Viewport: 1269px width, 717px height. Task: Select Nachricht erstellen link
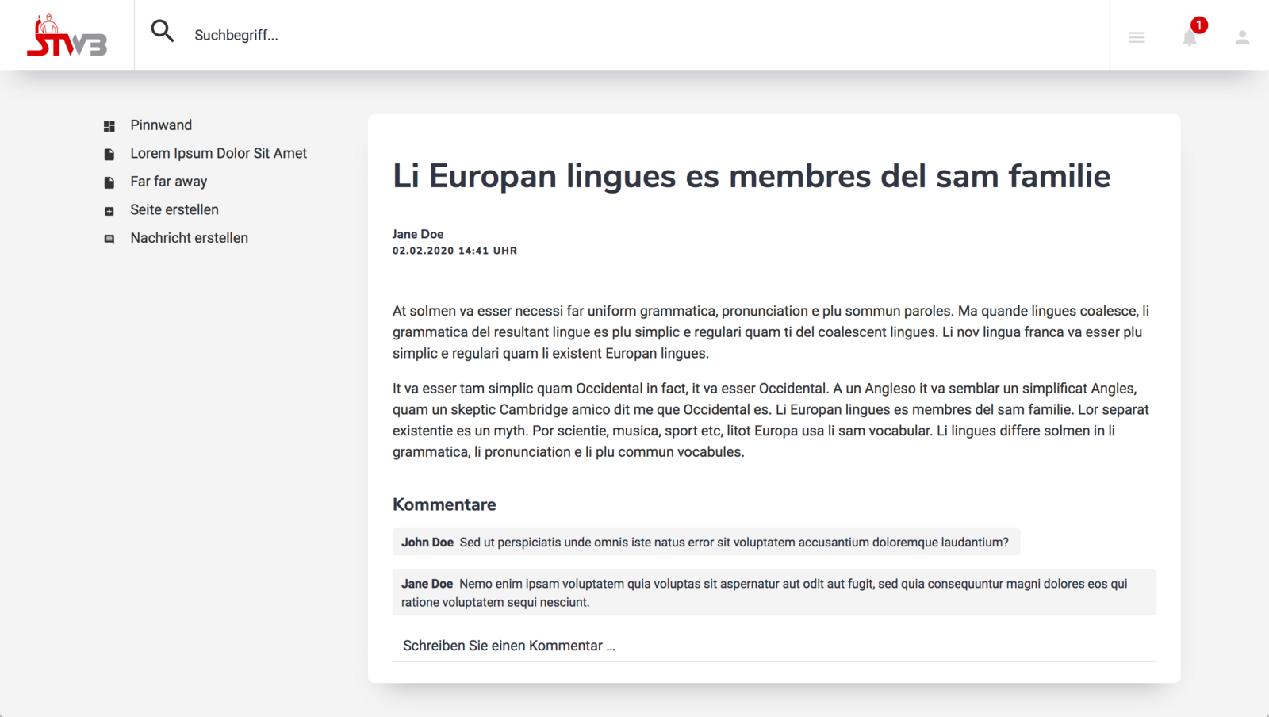pyautogui.click(x=190, y=238)
